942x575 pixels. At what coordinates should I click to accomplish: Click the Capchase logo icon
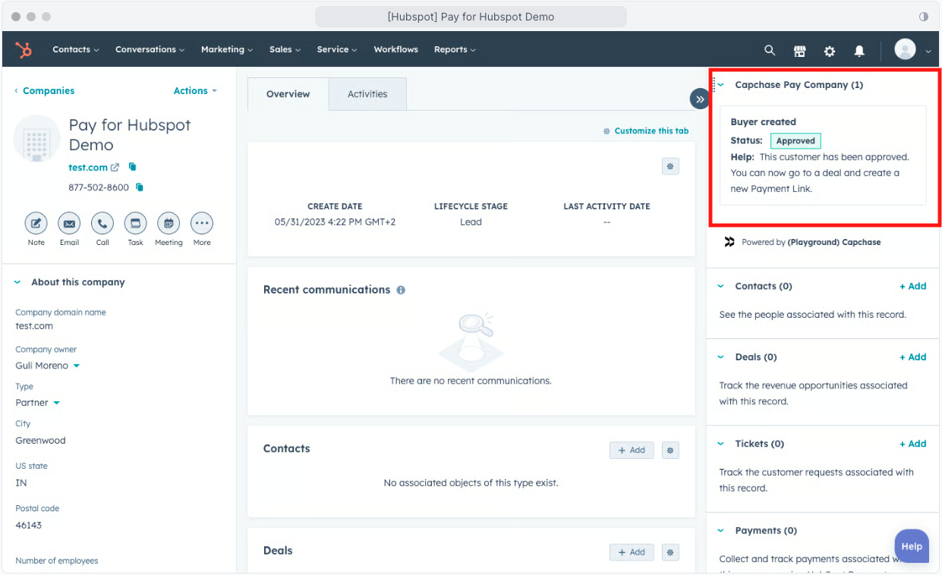[729, 242]
